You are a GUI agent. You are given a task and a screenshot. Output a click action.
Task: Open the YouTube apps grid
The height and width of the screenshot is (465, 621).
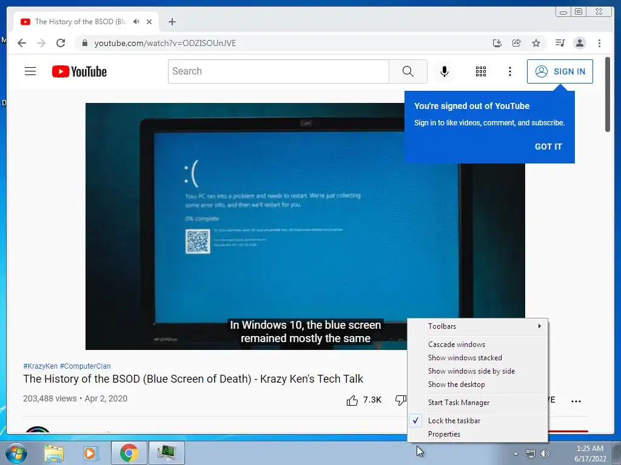tap(481, 71)
